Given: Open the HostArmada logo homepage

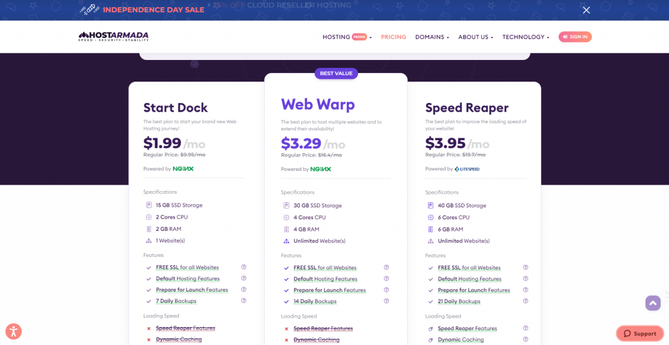Looking at the screenshot, I should tap(114, 37).
